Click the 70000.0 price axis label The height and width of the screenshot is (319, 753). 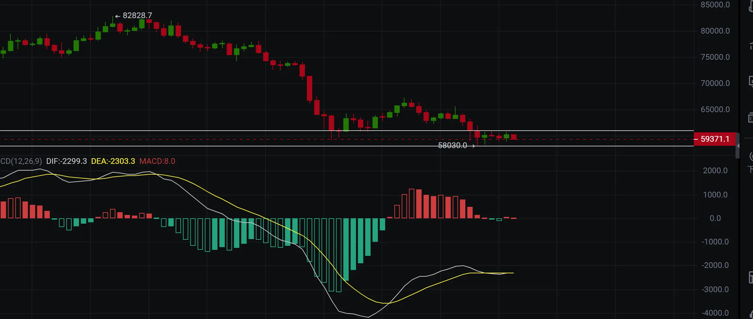715,83
